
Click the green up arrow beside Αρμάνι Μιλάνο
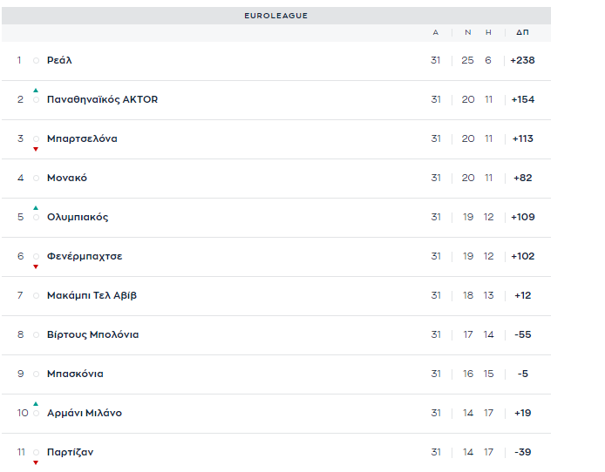tap(36, 403)
